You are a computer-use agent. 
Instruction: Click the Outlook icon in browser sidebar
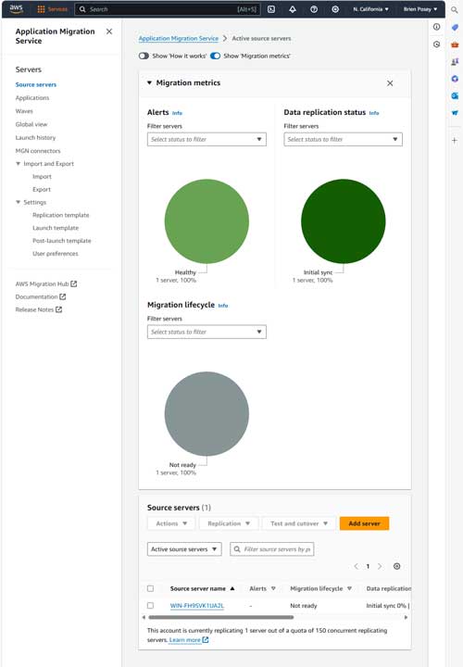[x=455, y=95]
